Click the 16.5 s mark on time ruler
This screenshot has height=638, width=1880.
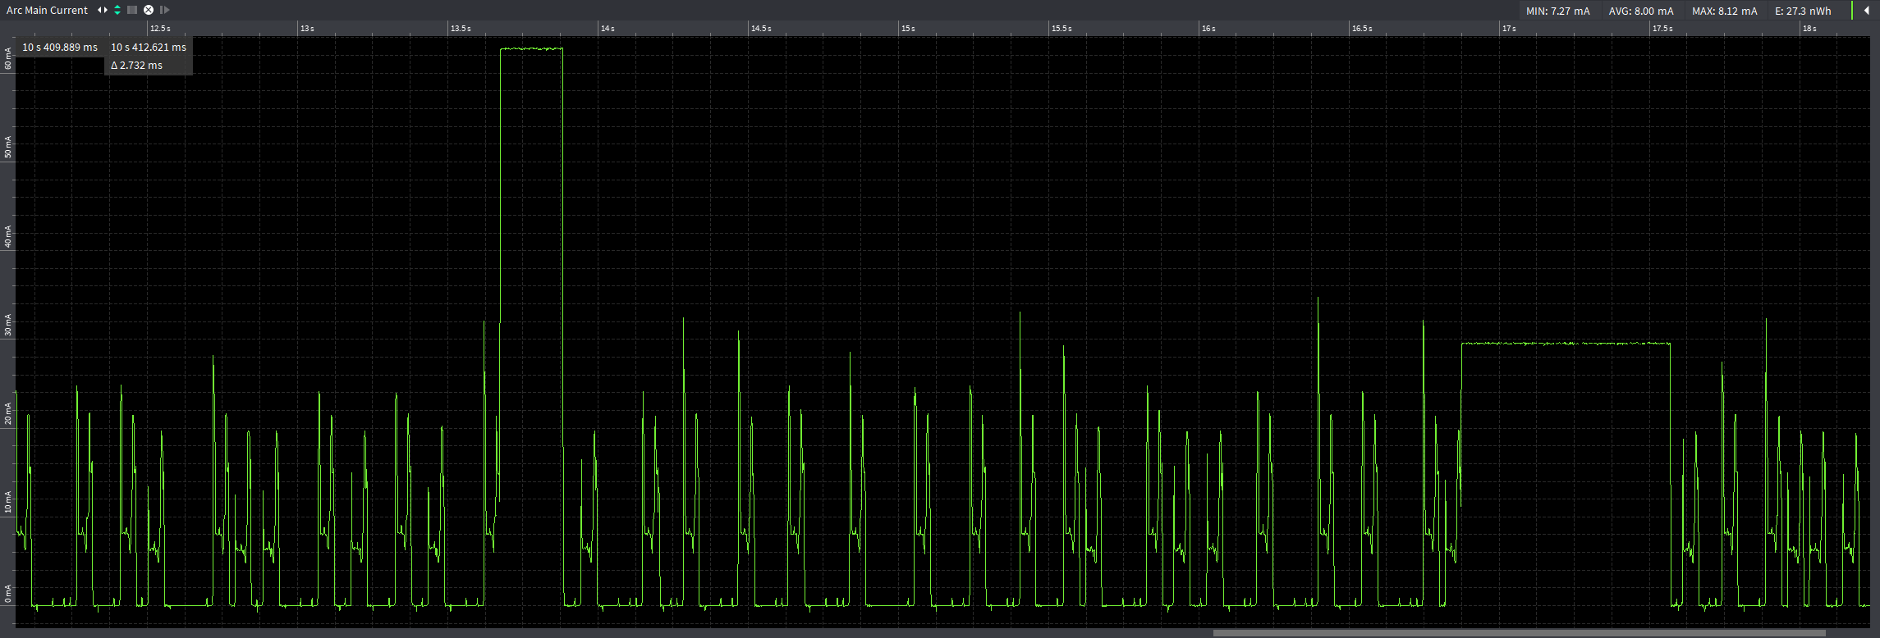(x=1362, y=28)
